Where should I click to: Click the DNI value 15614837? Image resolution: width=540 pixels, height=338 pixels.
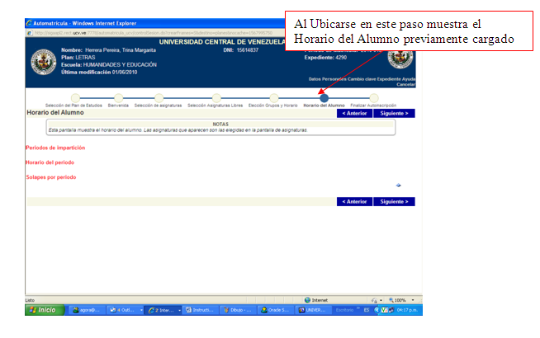coord(247,50)
